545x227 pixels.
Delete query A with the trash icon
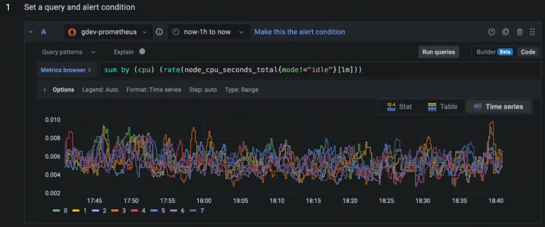(x=520, y=32)
